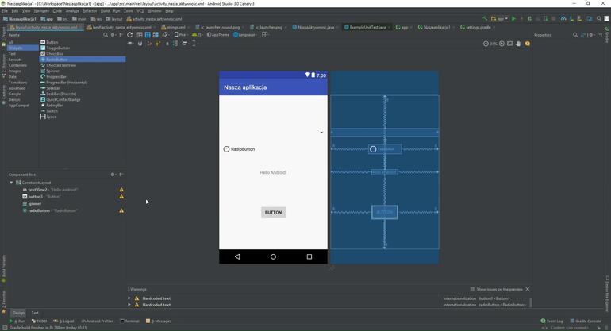Tap the Android back navigation triangle
This screenshot has width=611, height=331.
237,256
